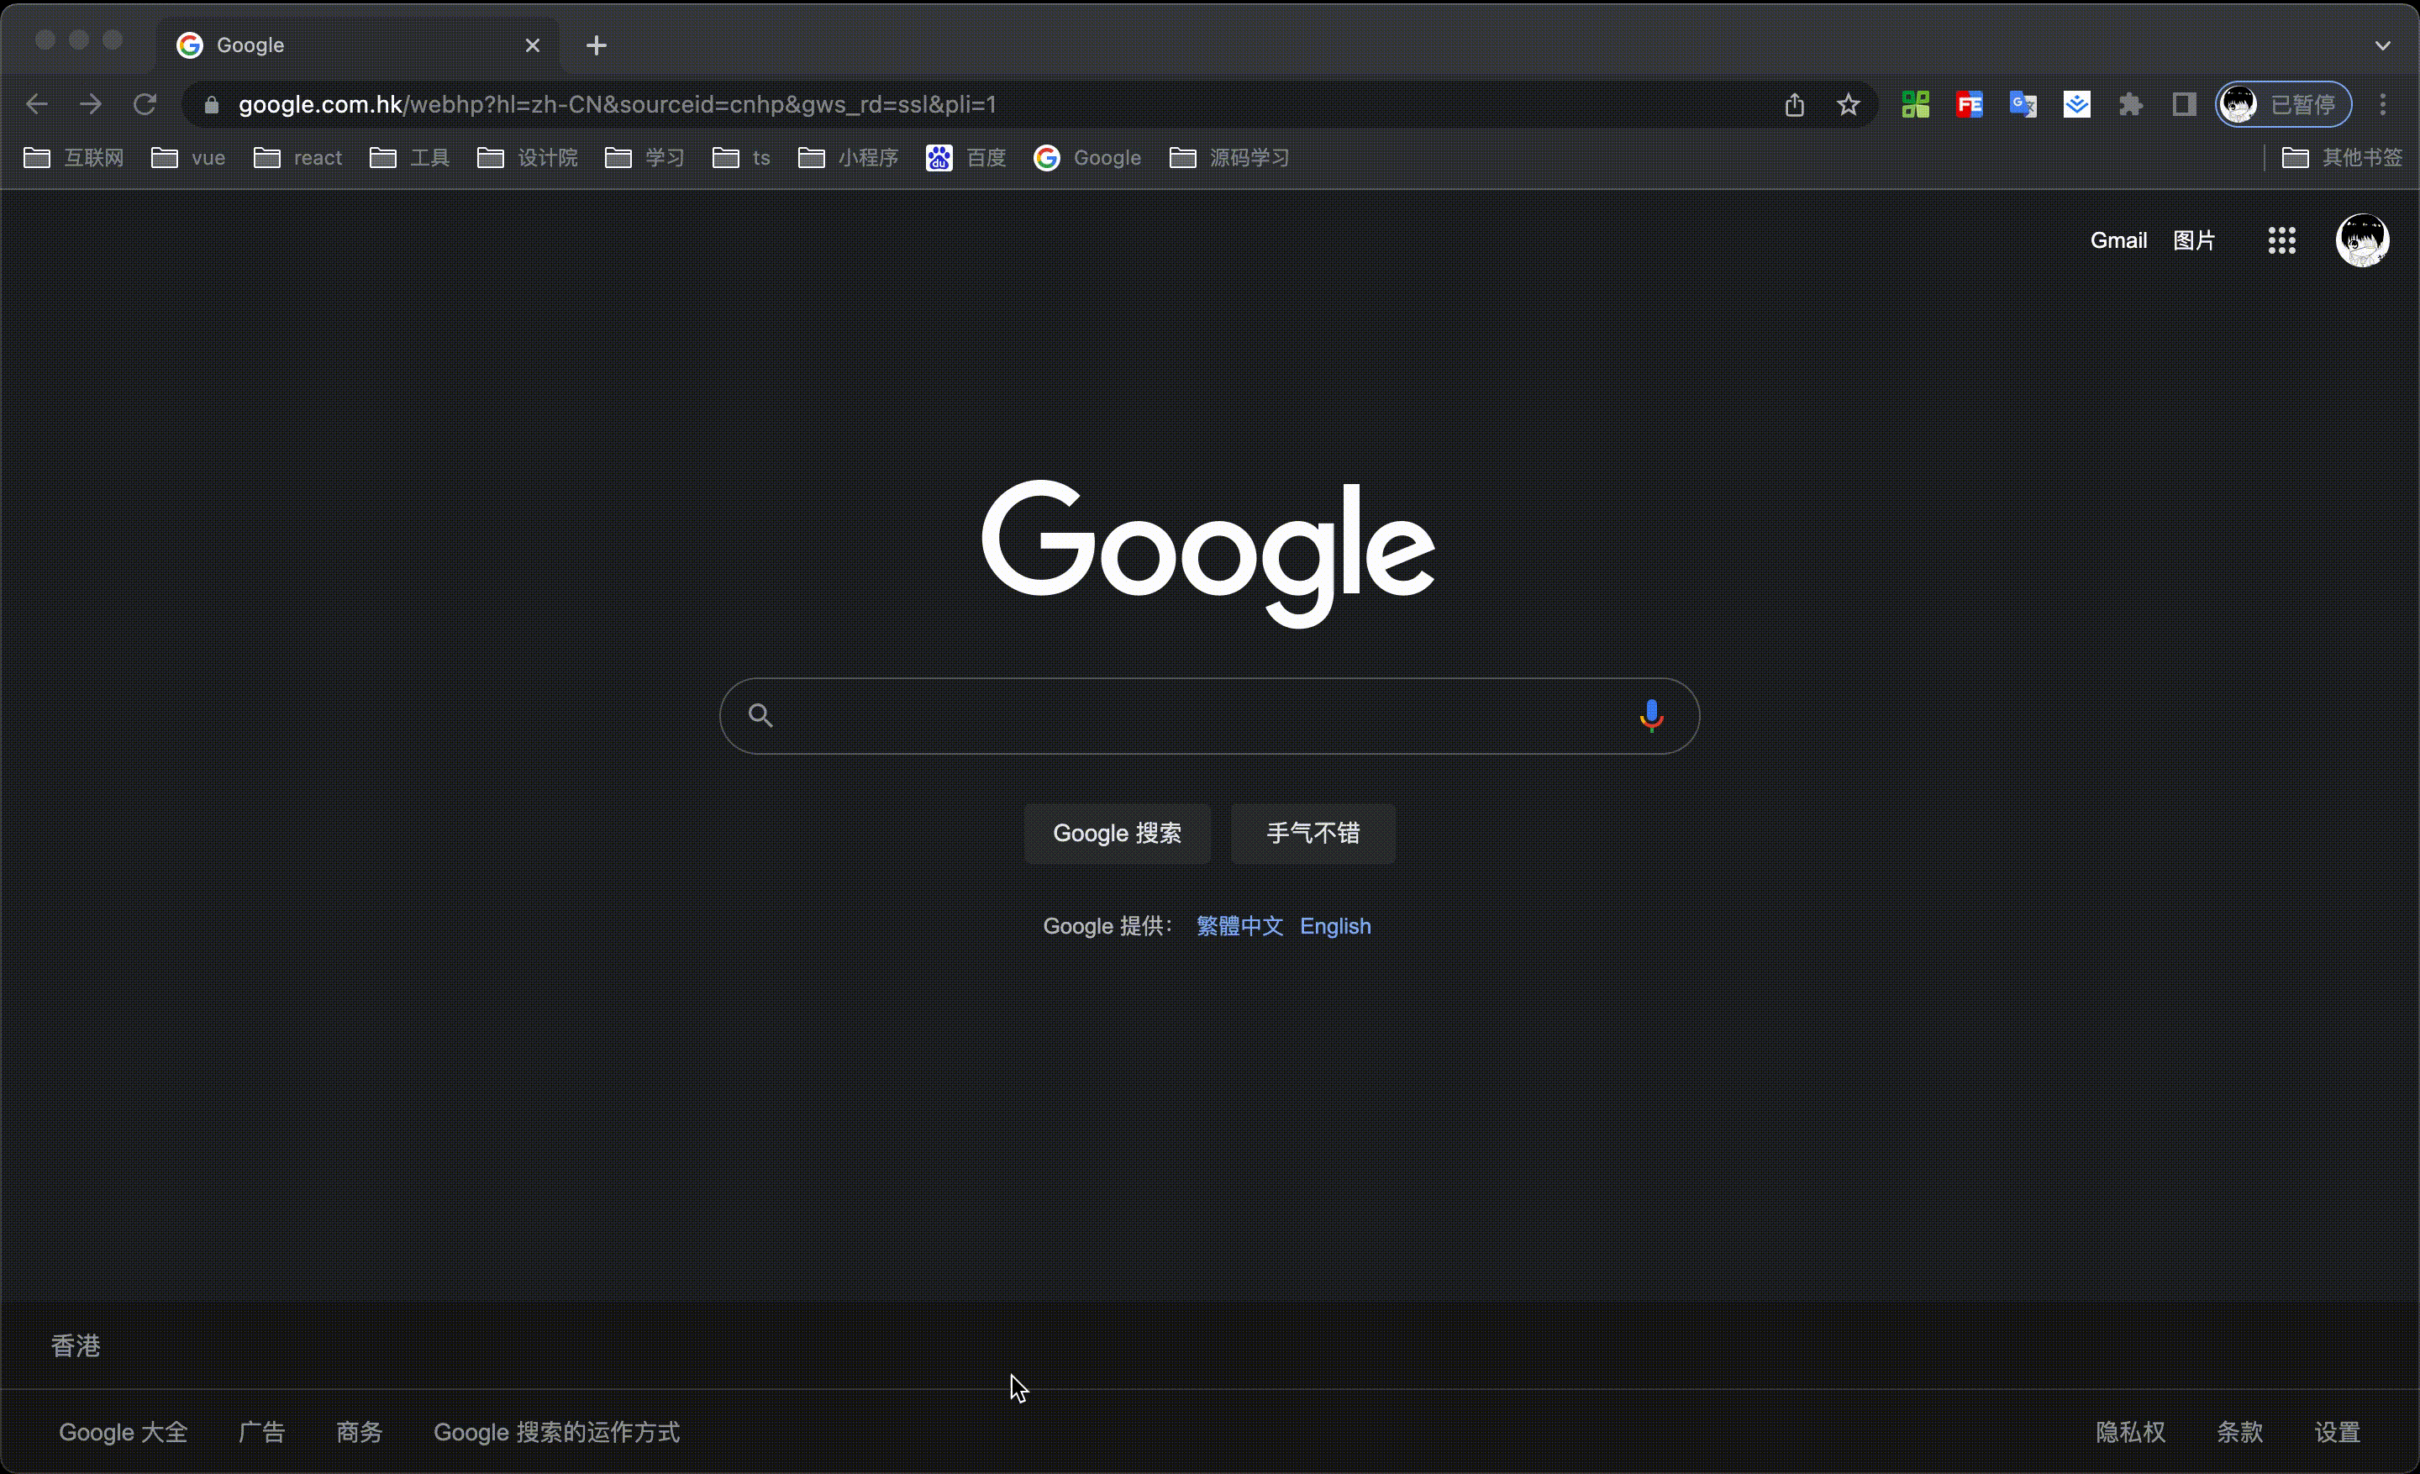Click the site security padlock icon
The height and width of the screenshot is (1474, 2420).
point(210,105)
